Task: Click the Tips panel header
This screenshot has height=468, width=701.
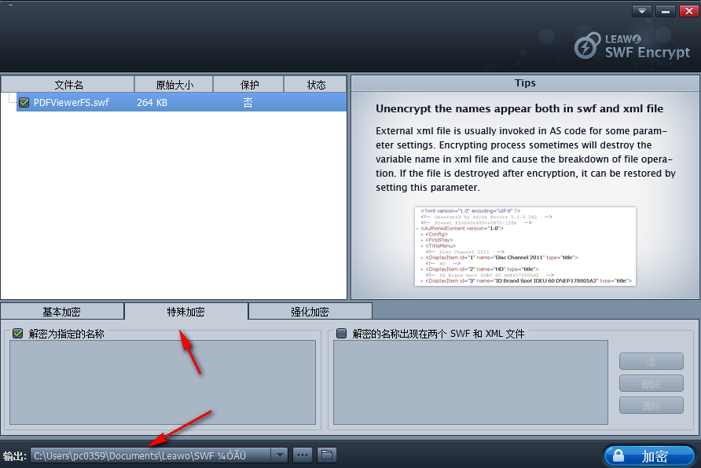Action: point(525,83)
